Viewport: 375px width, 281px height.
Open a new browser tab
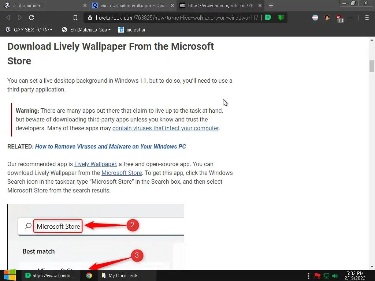(271, 5)
